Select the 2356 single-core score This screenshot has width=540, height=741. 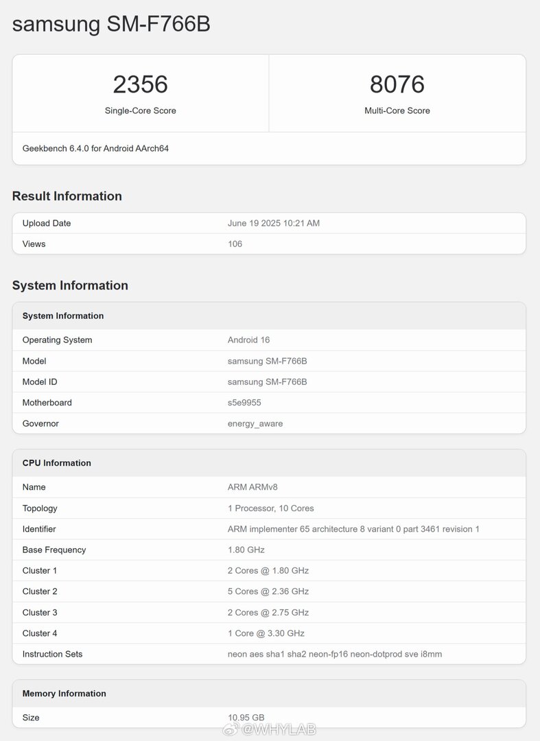(x=140, y=84)
